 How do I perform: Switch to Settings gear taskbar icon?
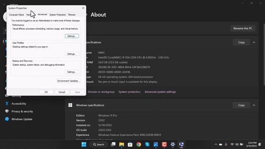(173, 144)
